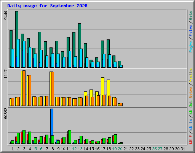Click day 18 on the x-axis

pyautogui.click(x=109, y=149)
